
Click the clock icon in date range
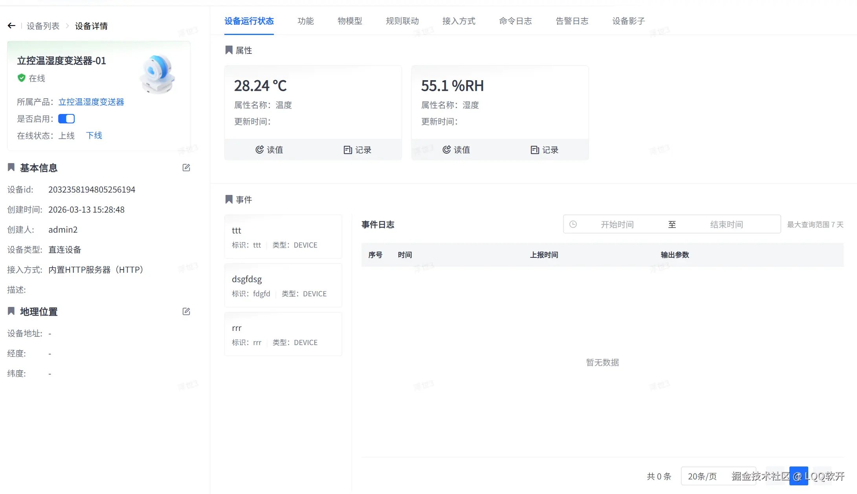pyautogui.click(x=573, y=224)
